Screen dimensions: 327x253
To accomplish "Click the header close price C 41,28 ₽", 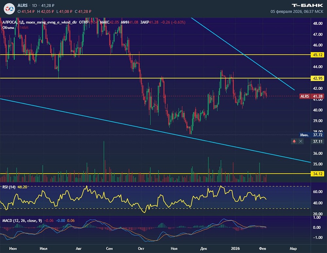I will (x=83, y=11).
